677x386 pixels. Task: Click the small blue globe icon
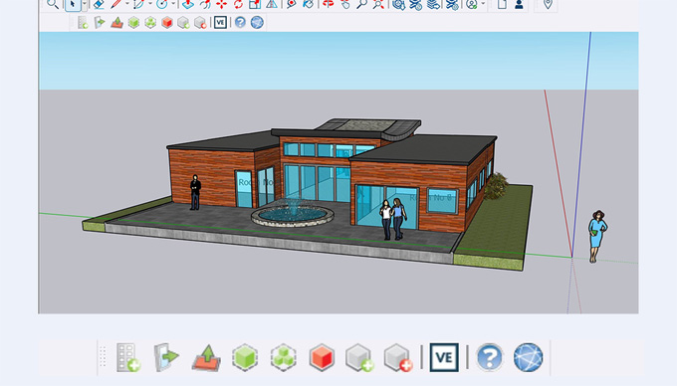point(257,22)
